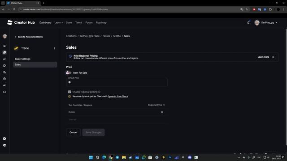Open the Analytics chart icon in sidebar
Screen dimensions: 287x161
click(x=4, y=59)
